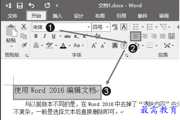Click the Numbering list icon

[150, 27]
